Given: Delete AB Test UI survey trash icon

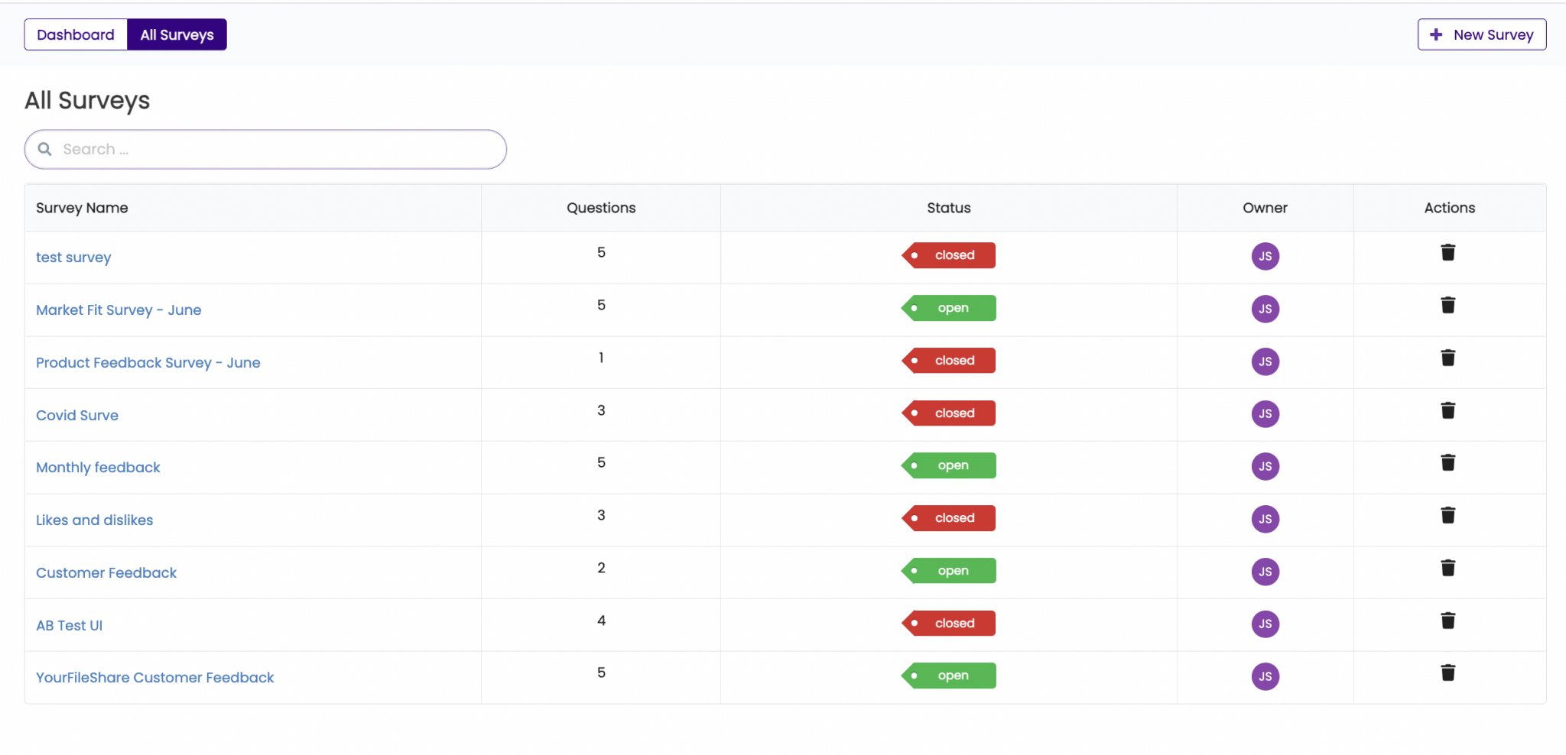Looking at the screenshot, I should pos(1447,621).
